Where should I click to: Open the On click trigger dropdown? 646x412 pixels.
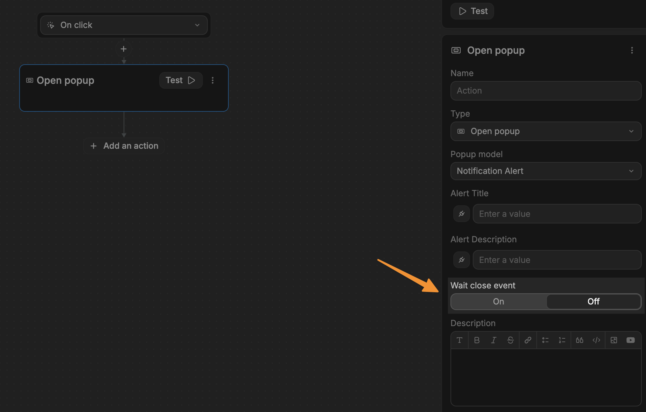point(124,25)
